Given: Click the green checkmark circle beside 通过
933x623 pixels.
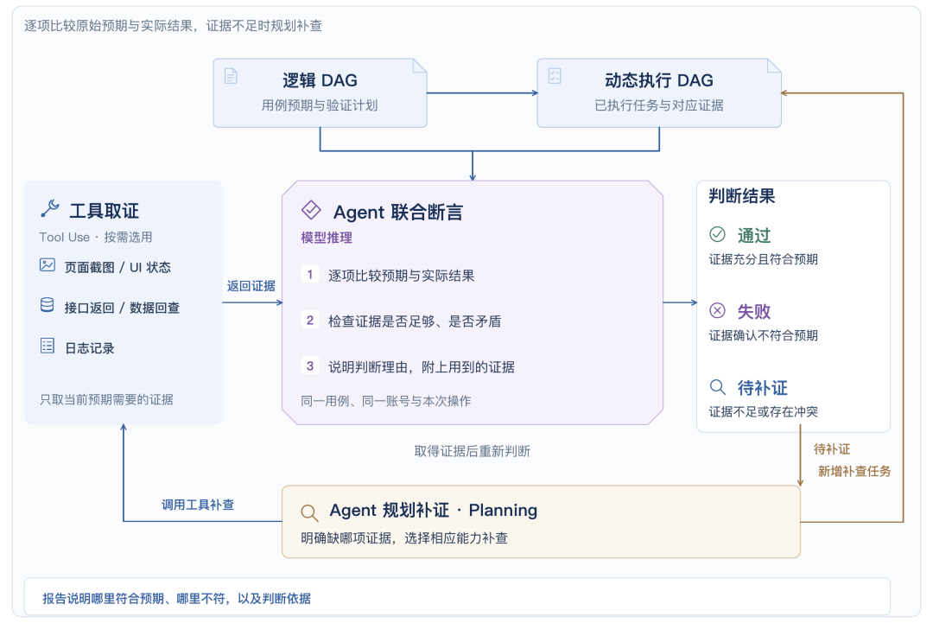Looking at the screenshot, I should click(718, 234).
